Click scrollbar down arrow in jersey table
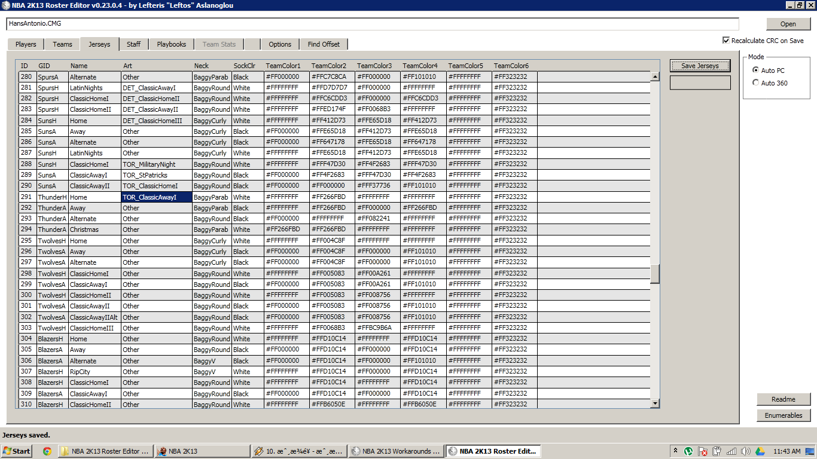Image resolution: width=817 pixels, height=459 pixels. [x=655, y=403]
